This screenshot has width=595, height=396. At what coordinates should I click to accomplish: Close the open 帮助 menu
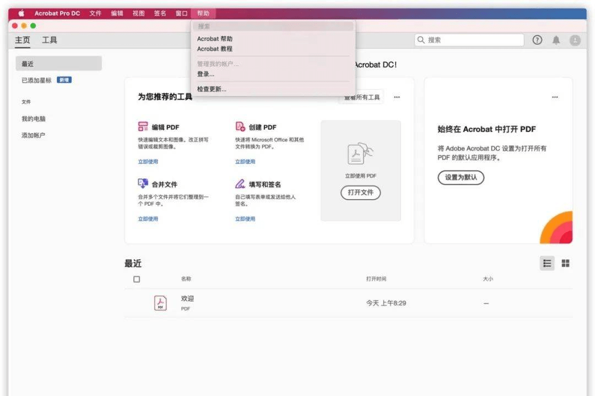point(203,13)
